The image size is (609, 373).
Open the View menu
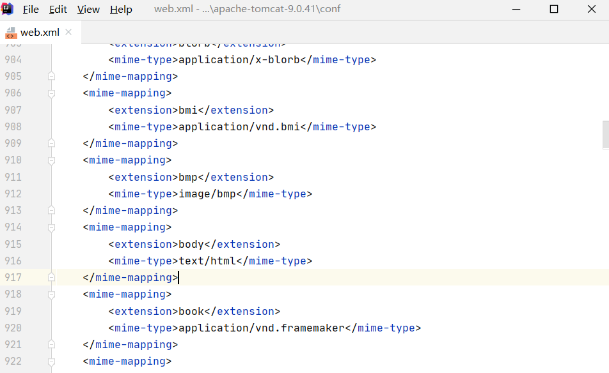(x=88, y=10)
